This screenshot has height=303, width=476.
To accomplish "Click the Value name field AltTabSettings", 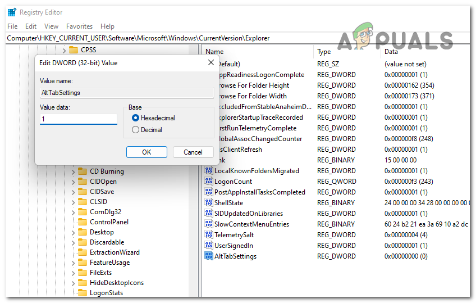I will click(127, 93).
